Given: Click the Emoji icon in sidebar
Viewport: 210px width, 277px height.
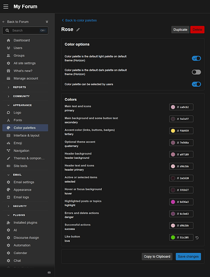Looking at the screenshot, I should tap(8, 143).
